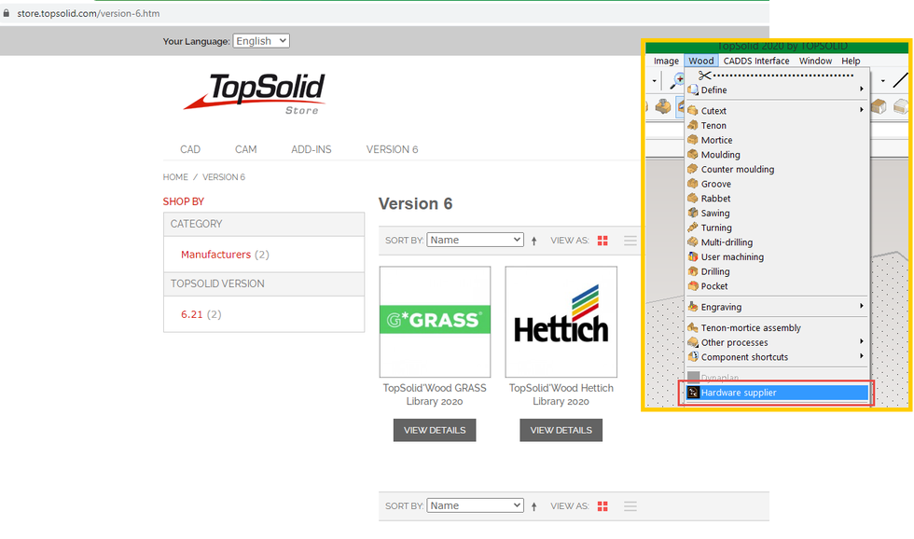Image resolution: width=914 pixels, height=539 pixels.
Task: Select Hardware supplier menu entry
Action: tap(777, 393)
